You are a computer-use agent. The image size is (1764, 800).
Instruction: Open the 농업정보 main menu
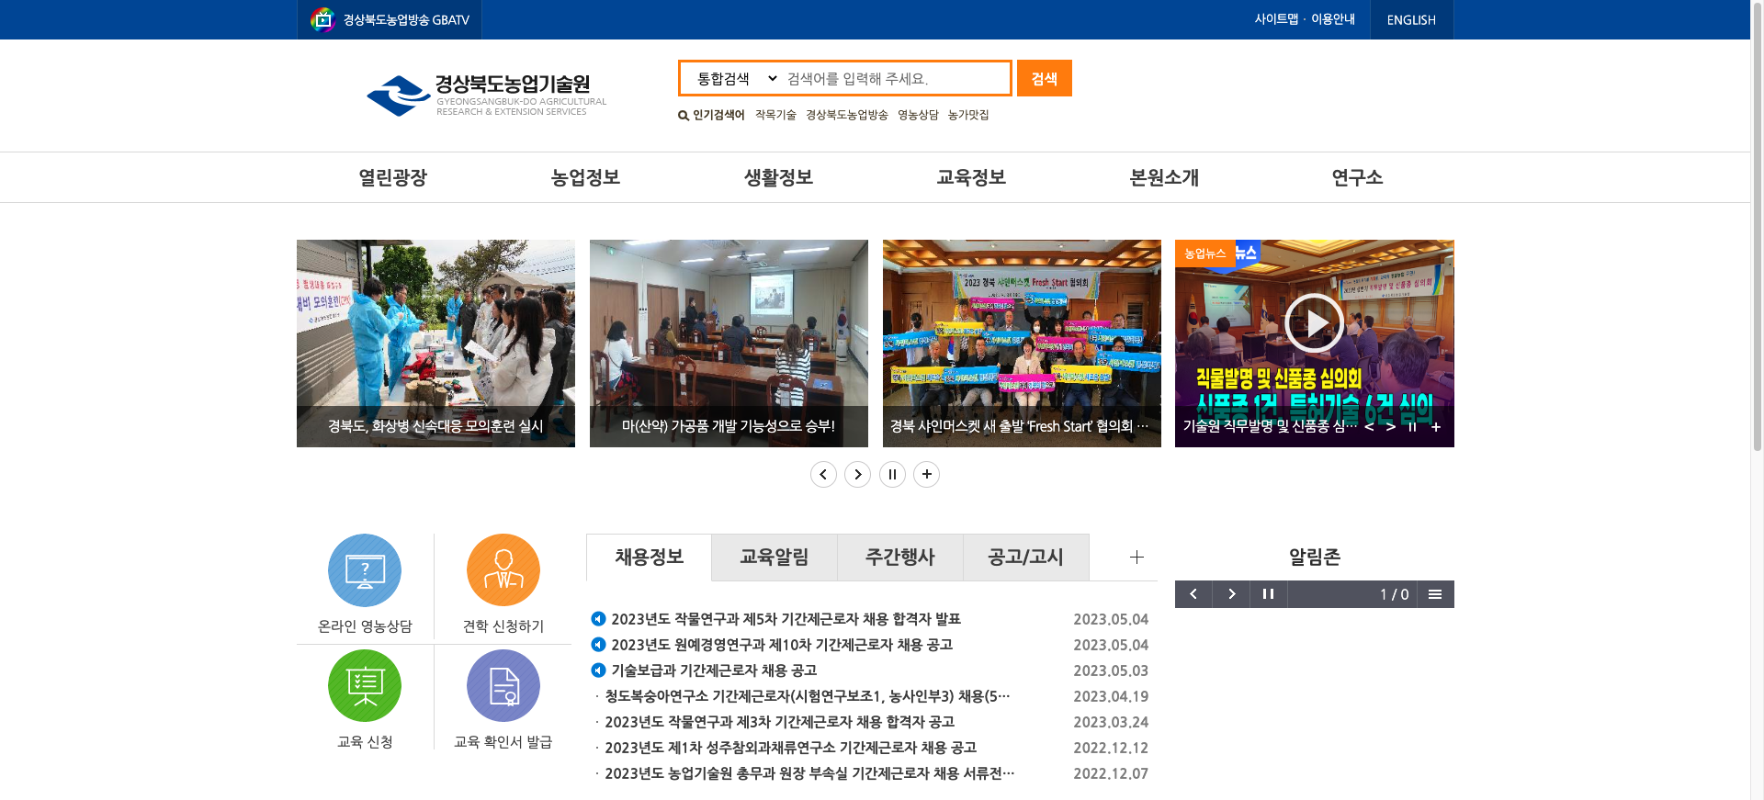click(x=585, y=177)
